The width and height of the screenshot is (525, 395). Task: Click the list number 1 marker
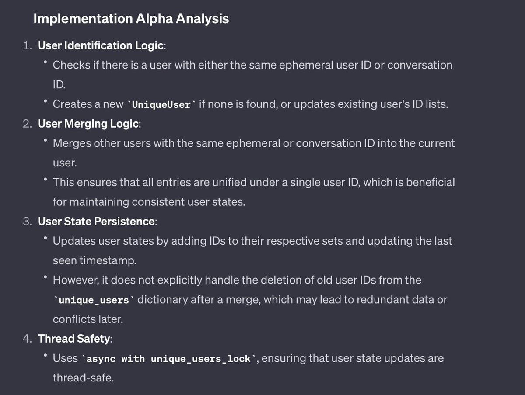[x=27, y=45]
